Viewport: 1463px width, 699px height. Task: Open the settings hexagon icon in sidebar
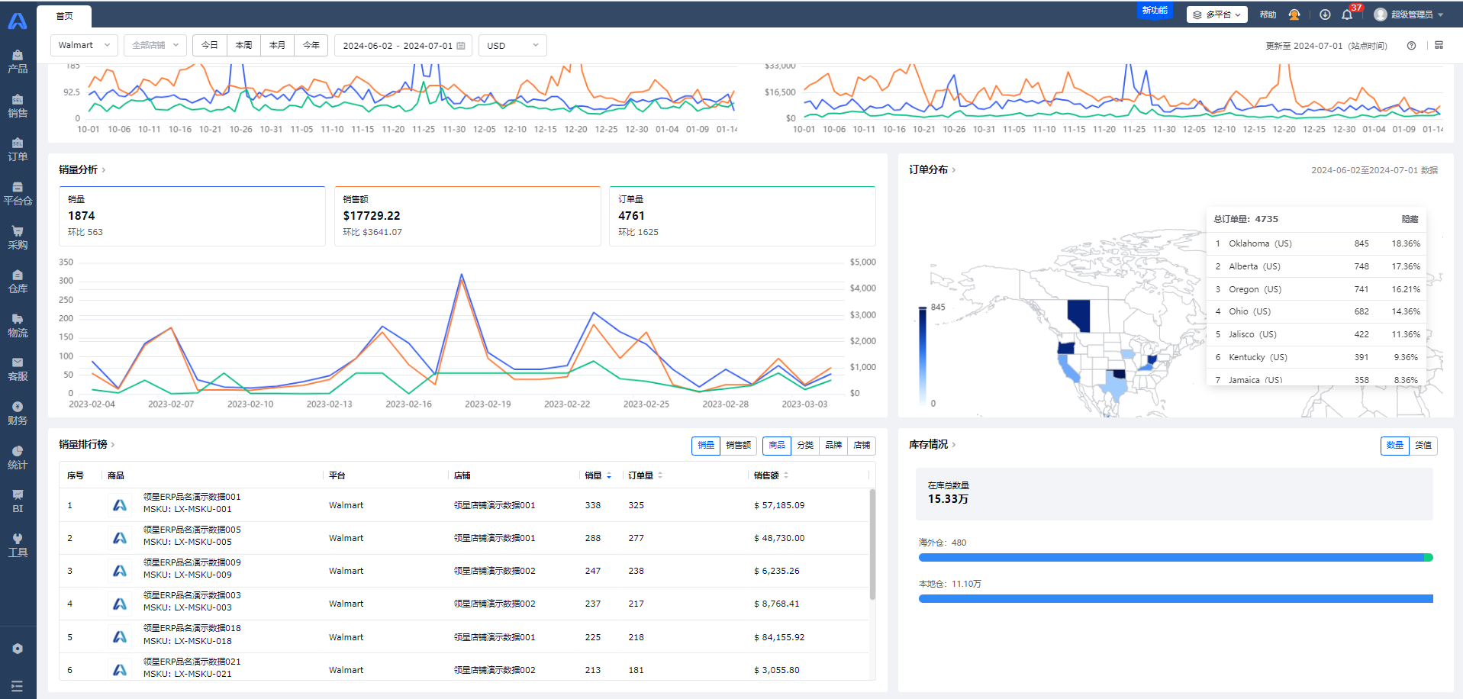coord(18,649)
